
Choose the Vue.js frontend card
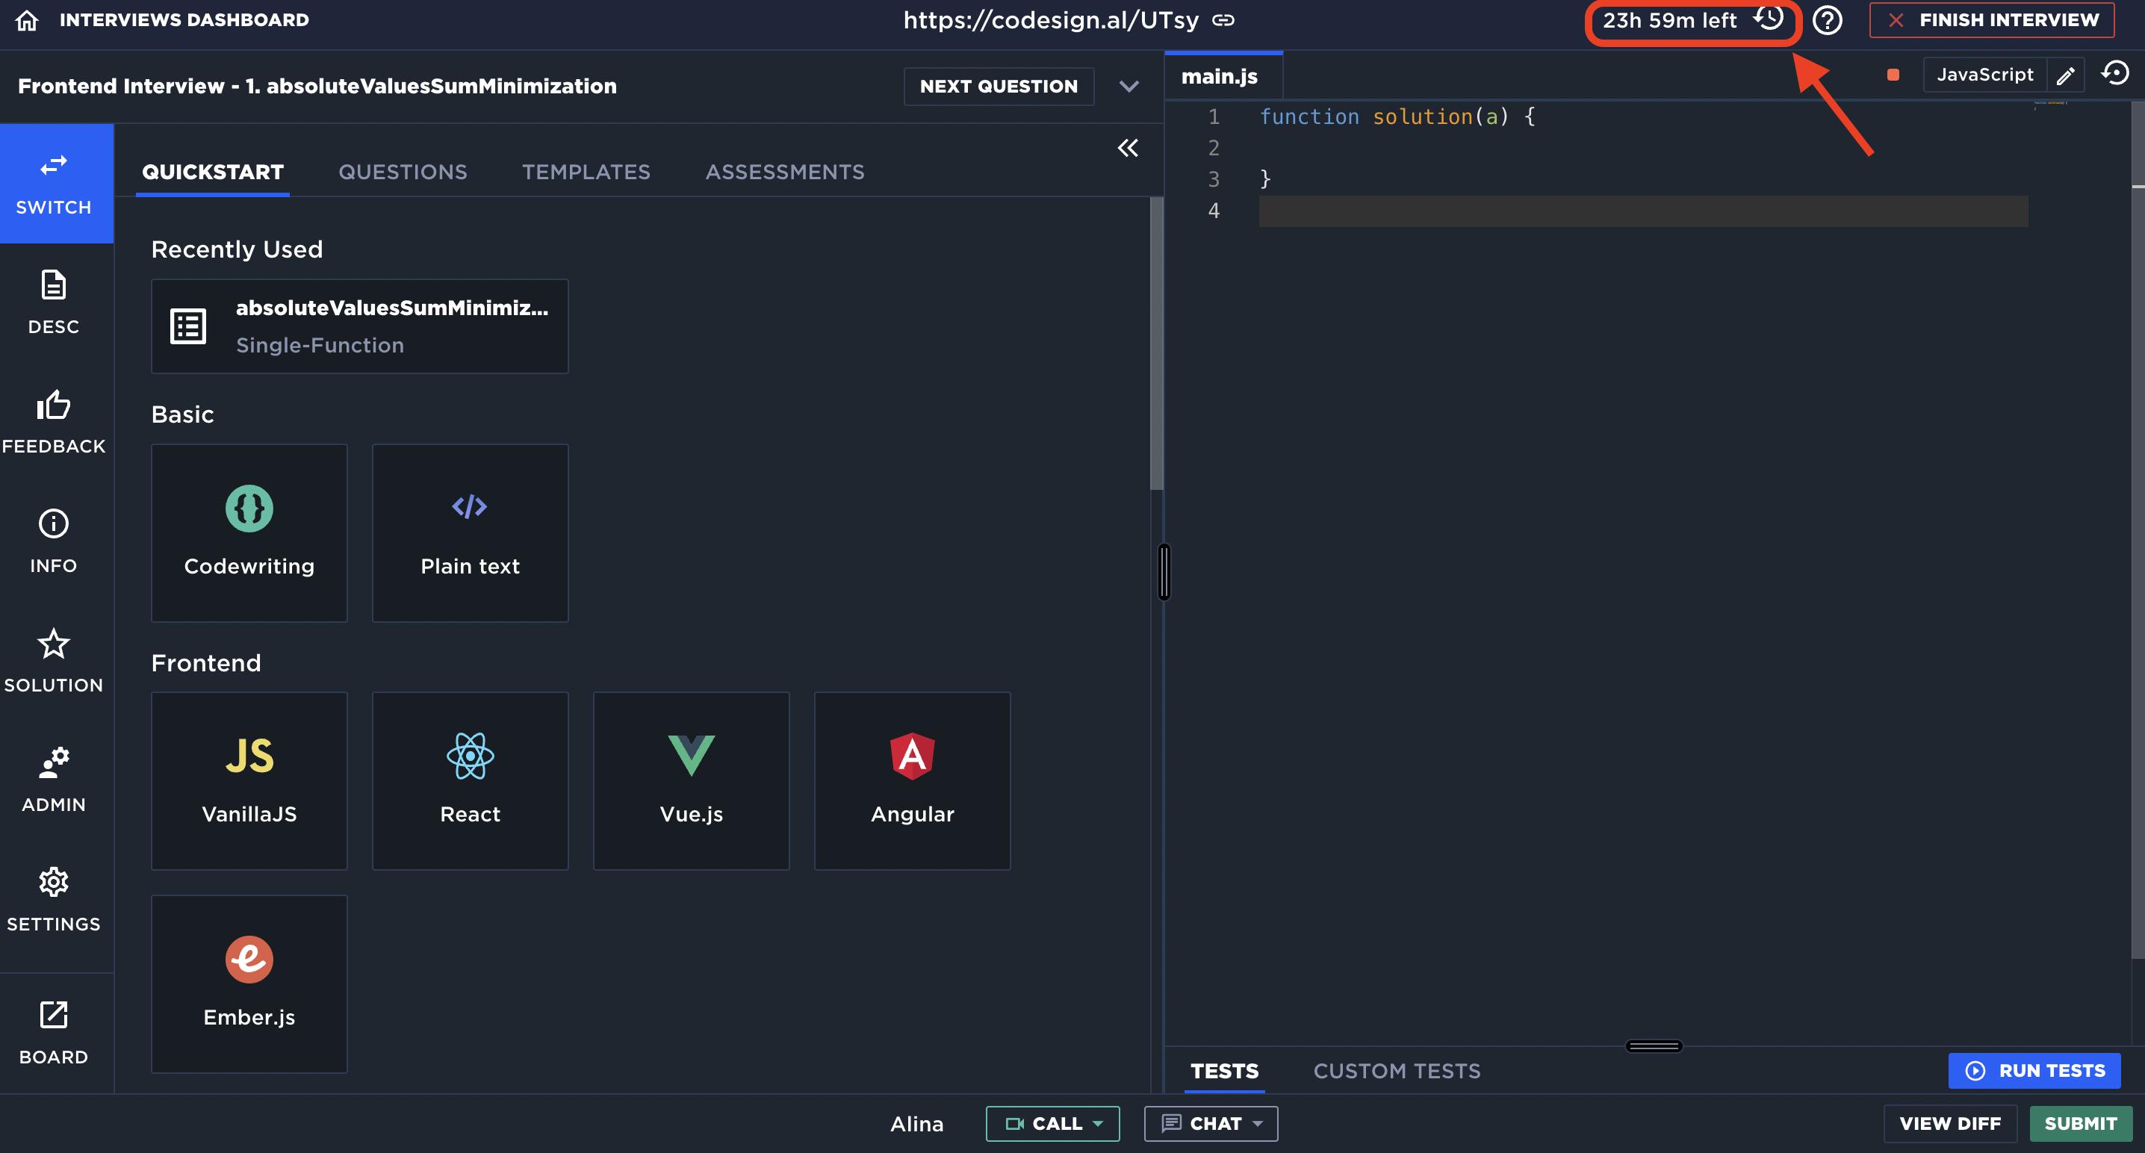691,781
